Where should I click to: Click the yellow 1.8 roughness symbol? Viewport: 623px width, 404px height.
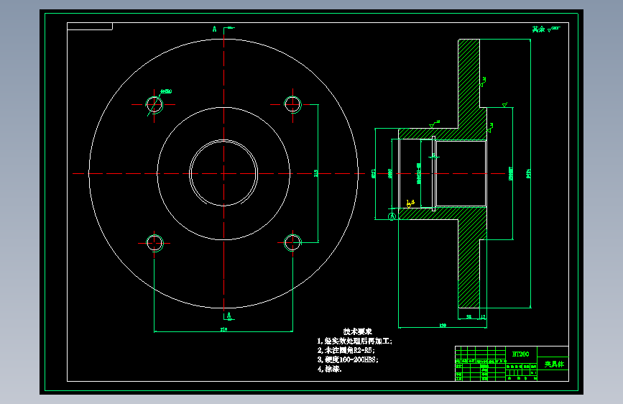coord(410,203)
